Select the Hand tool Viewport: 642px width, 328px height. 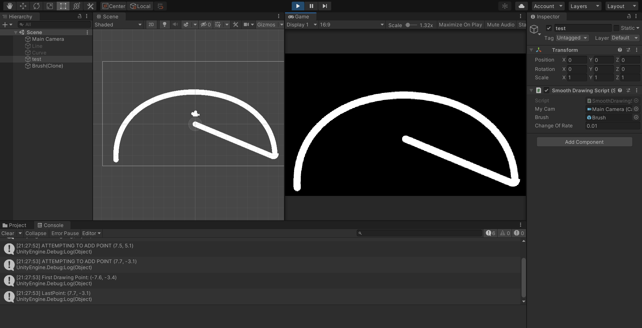coord(10,6)
